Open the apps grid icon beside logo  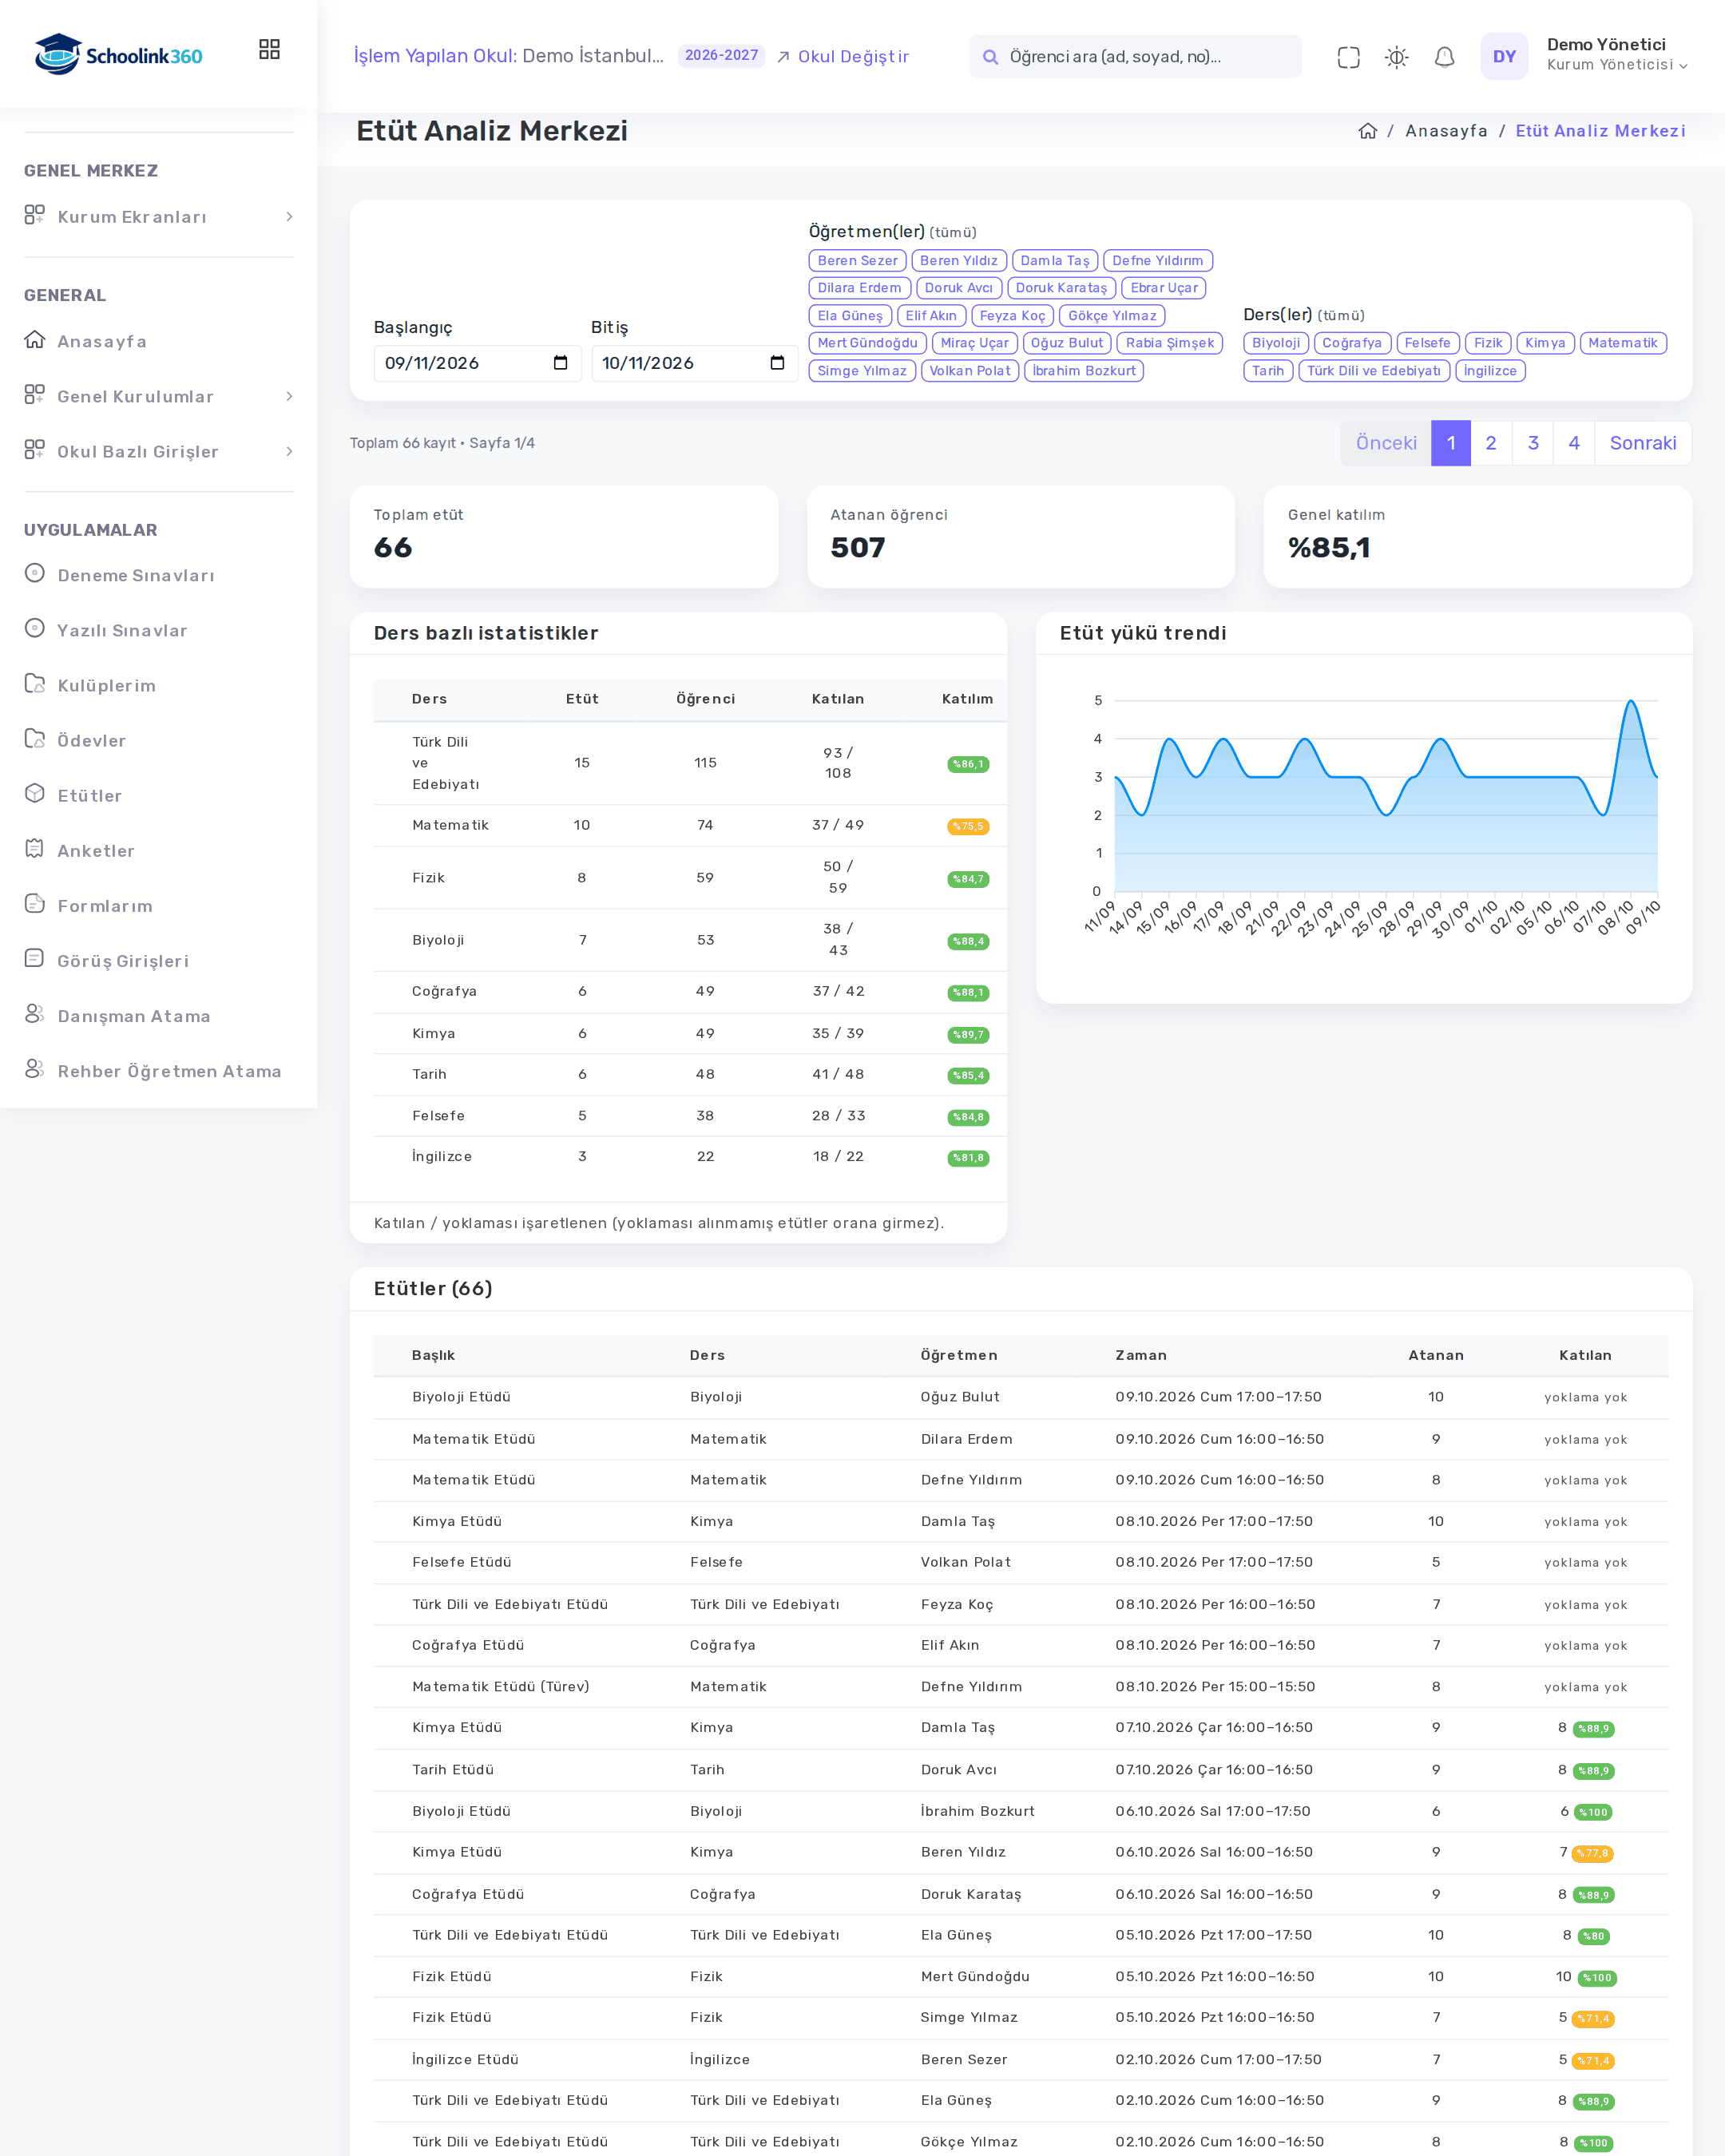[x=269, y=49]
